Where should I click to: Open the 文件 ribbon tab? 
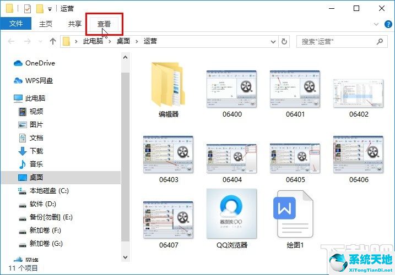tap(16, 24)
